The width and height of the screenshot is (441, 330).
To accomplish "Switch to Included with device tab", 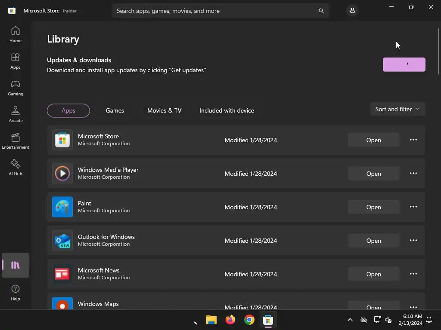I will (227, 110).
